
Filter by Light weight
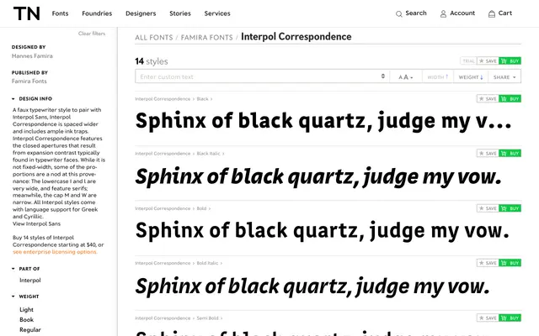click(x=26, y=310)
